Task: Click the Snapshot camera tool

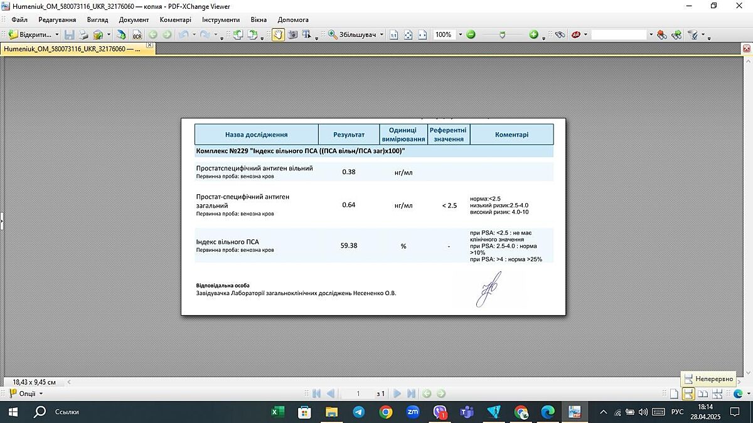Action: pyautogui.click(x=292, y=34)
